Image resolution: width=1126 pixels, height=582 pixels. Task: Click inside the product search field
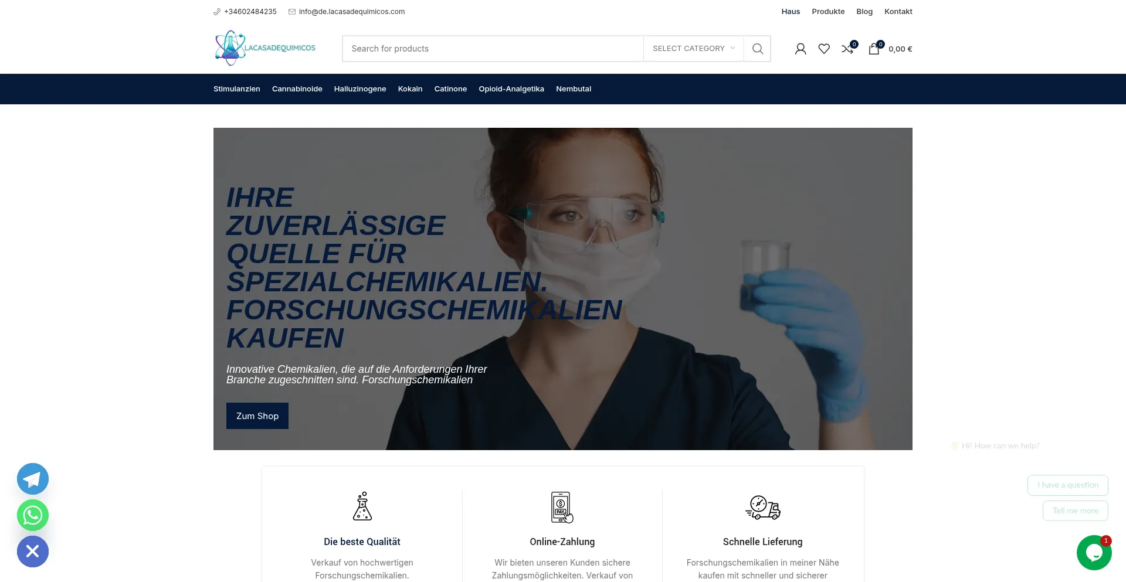tap(493, 49)
